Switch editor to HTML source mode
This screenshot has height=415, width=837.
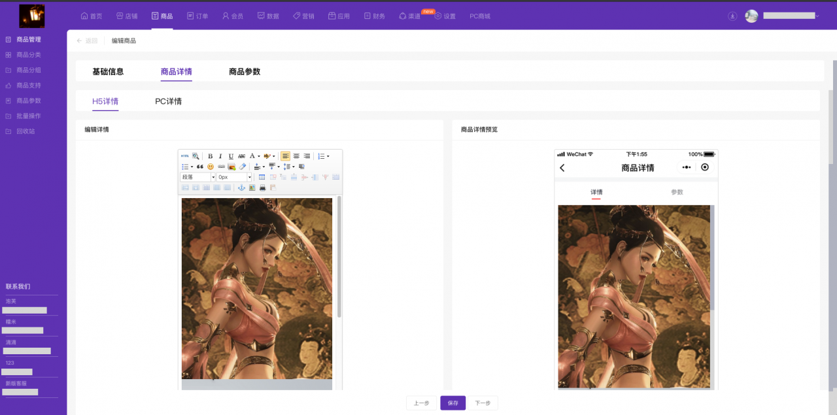[185, 156]
